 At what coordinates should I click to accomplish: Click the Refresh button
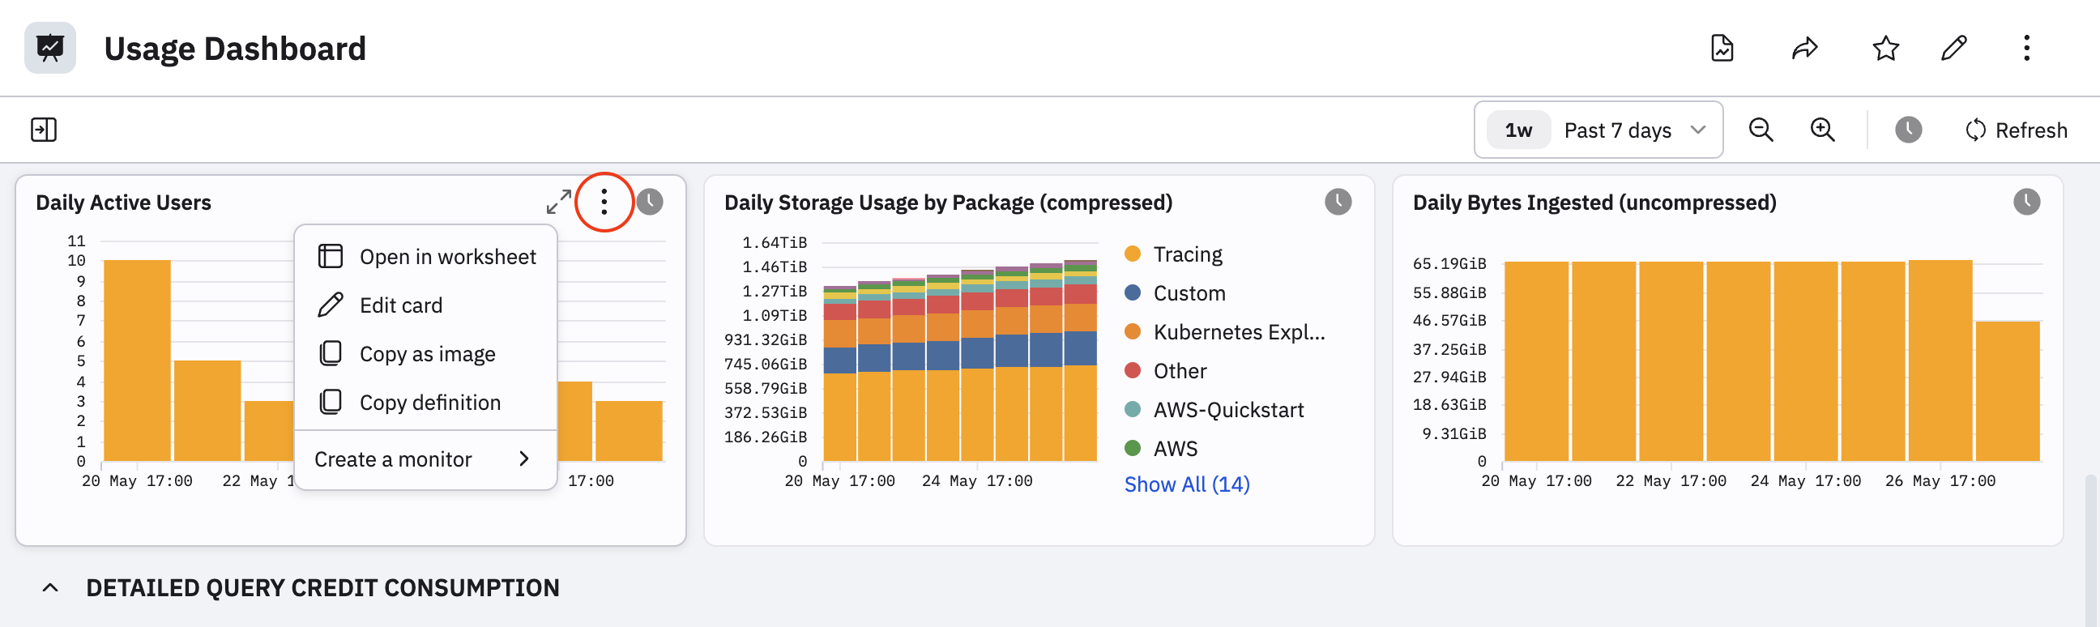tap(2015, 130)
